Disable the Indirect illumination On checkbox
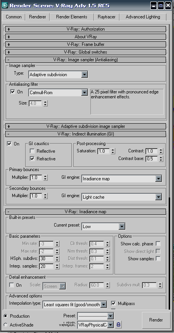 tap(9, 144)
